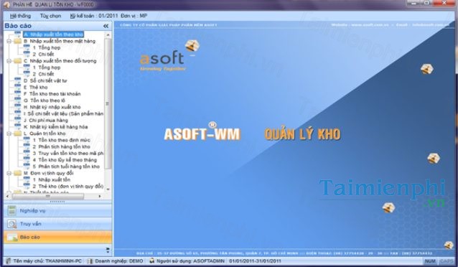Click report icon of K Nhật ký kiểm kê hàng hóa
458x267 pixels.
(x=18, y=127)
